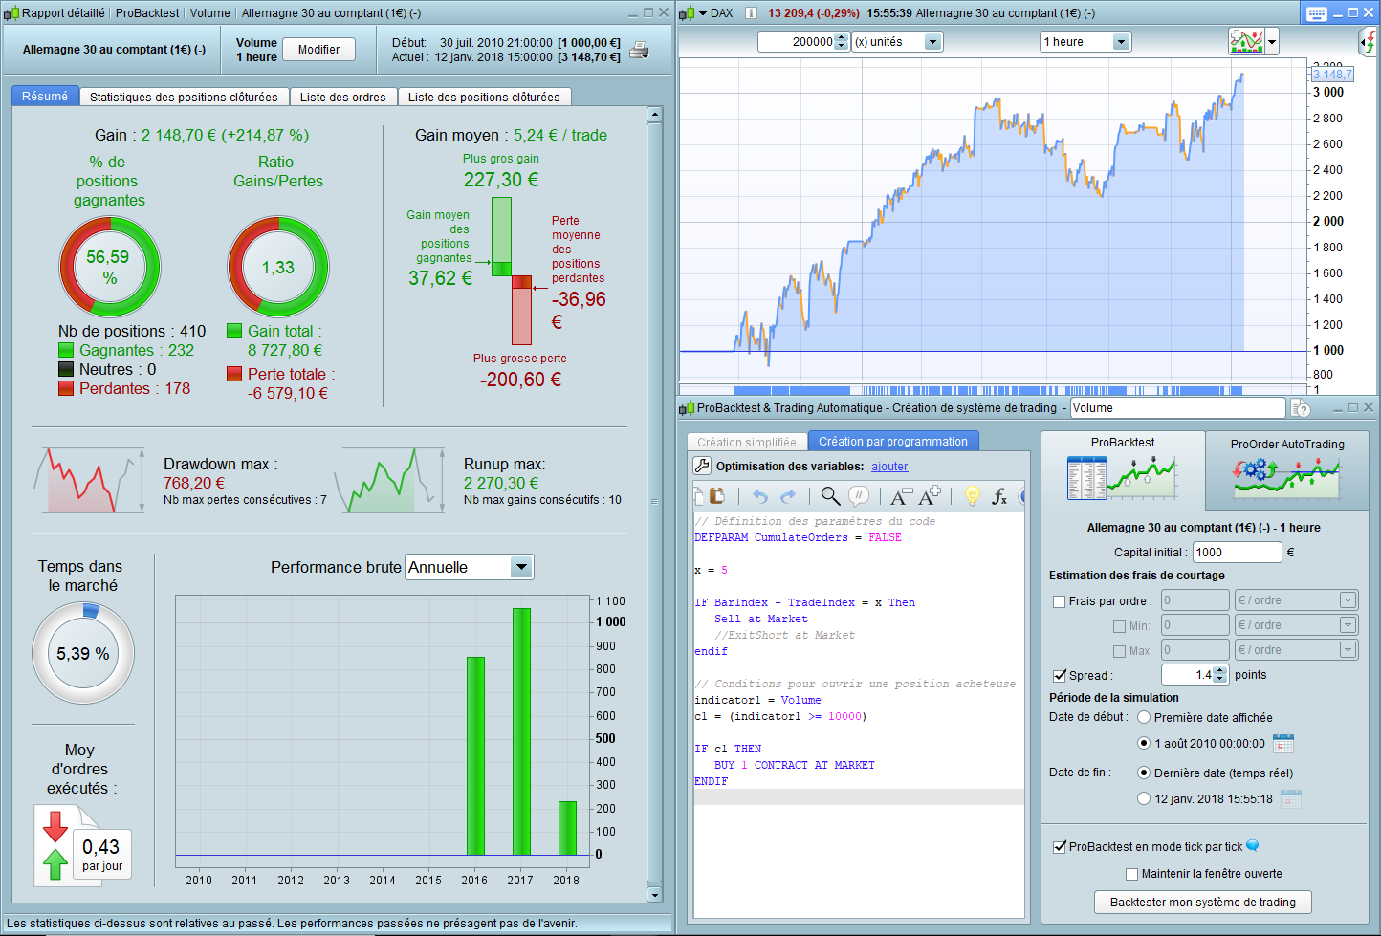Open the ProOrder AutoTrading tab
The height and width of the screenshot is (936, 1381).
[1287, 470]
